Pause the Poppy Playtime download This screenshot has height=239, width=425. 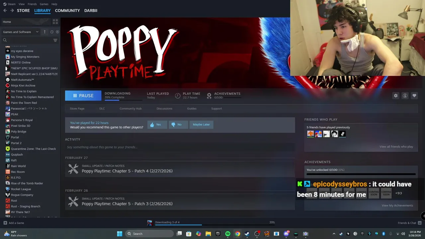(83, 96)
